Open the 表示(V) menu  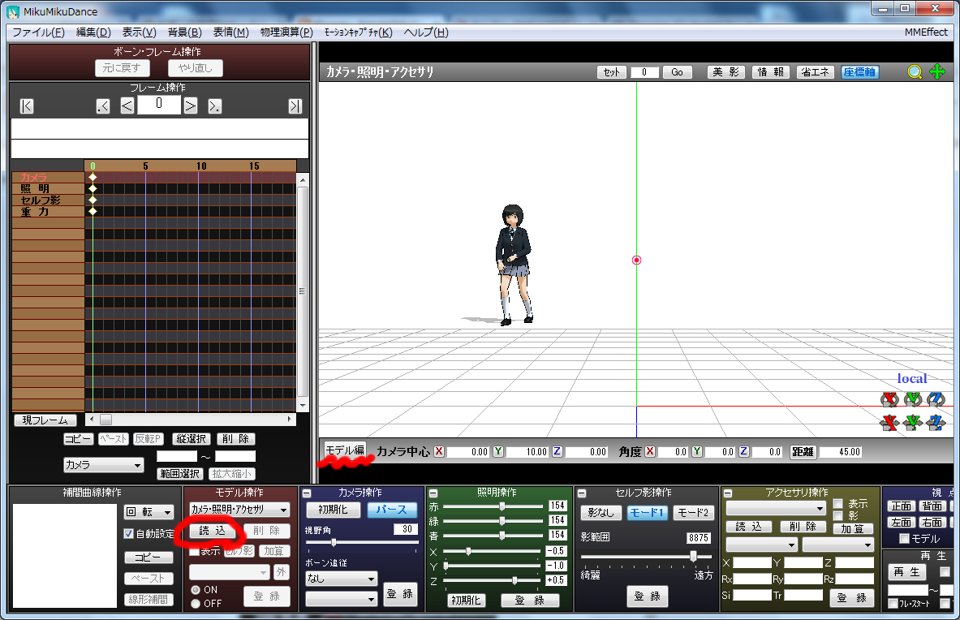click(139, 32)
